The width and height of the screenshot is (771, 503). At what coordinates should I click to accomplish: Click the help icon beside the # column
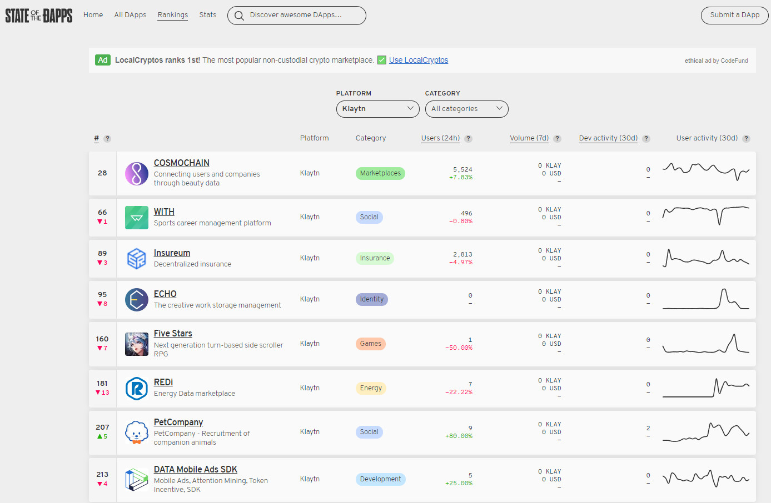(x=107, y=139)
